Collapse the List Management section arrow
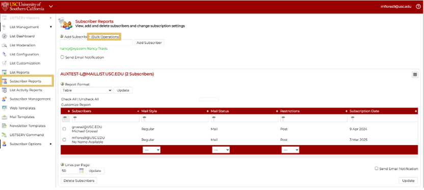 51,27
